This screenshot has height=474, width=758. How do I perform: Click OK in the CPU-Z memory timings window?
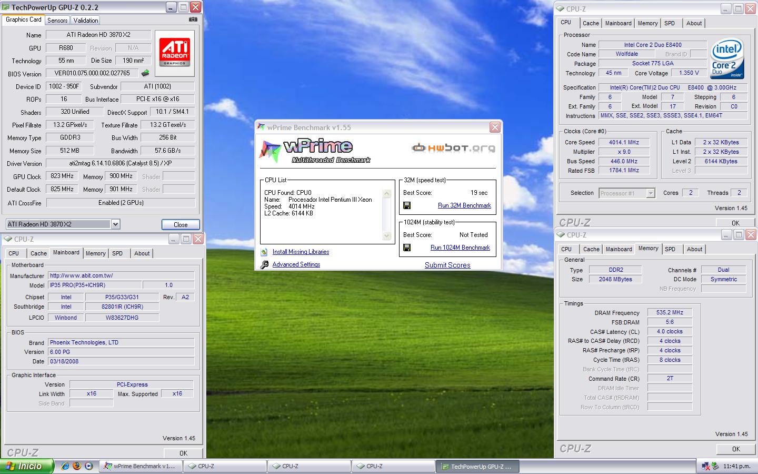tap(736, 449)
